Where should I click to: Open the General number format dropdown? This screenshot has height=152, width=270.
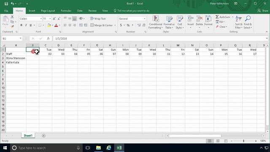coord(144,19)
